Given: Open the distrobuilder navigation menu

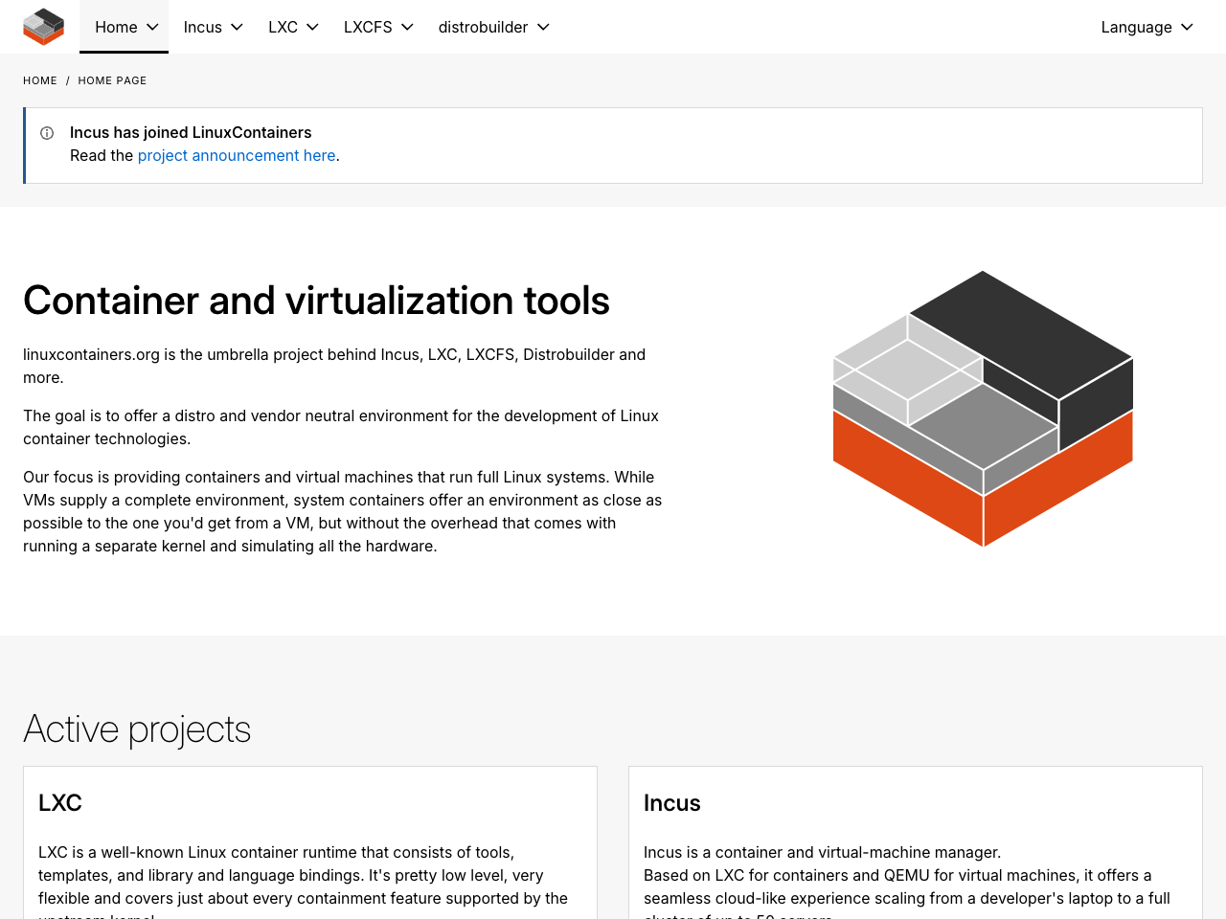Looking at the screenshot, I should pos(493,27).
